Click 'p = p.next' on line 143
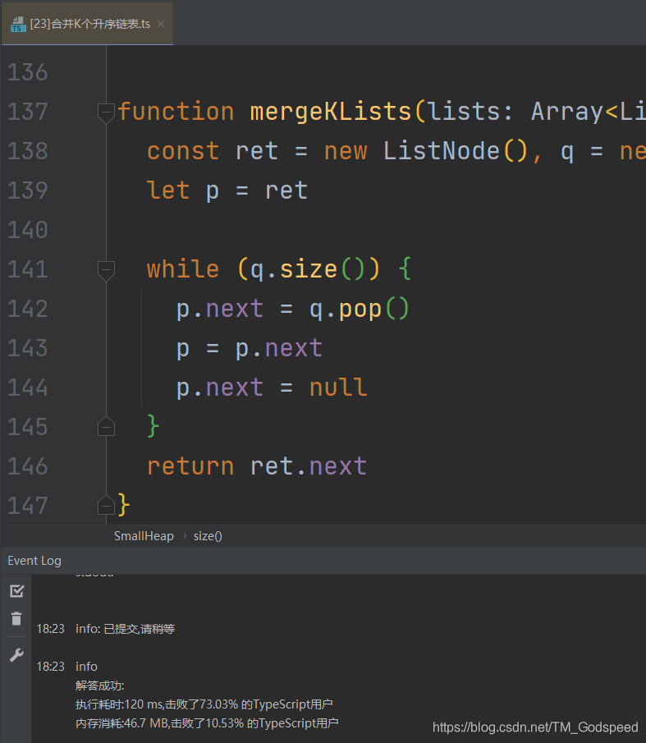This screenshot has height=743, width=646. click(249, 349)
